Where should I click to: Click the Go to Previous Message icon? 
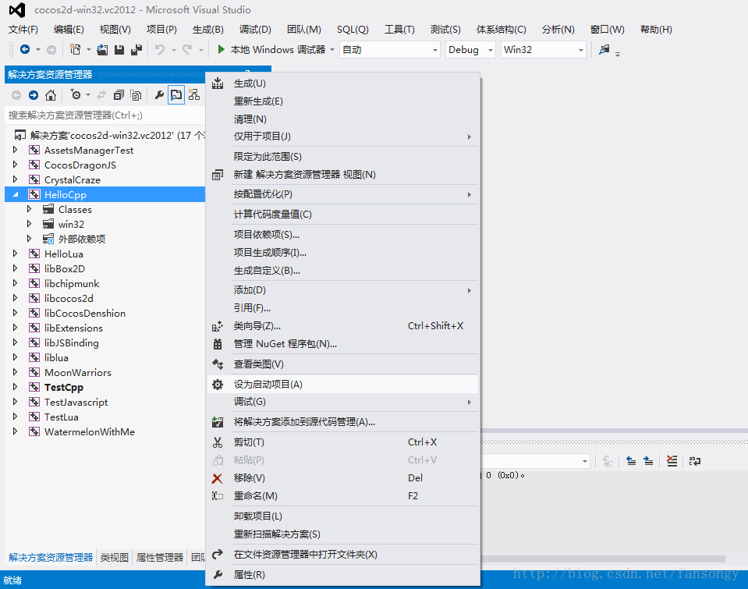pyautogui.click(x=631, y=460)
